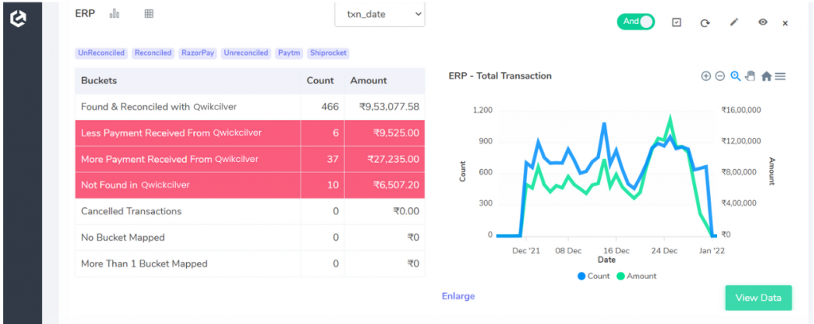Close the ERP panel
This screenshot has width=814, height=324.
pyautogui.click(x=785, y=23)
